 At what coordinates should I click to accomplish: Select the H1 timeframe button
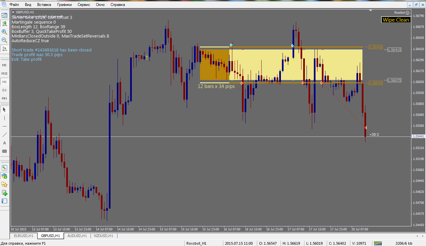tap(4, 82)
